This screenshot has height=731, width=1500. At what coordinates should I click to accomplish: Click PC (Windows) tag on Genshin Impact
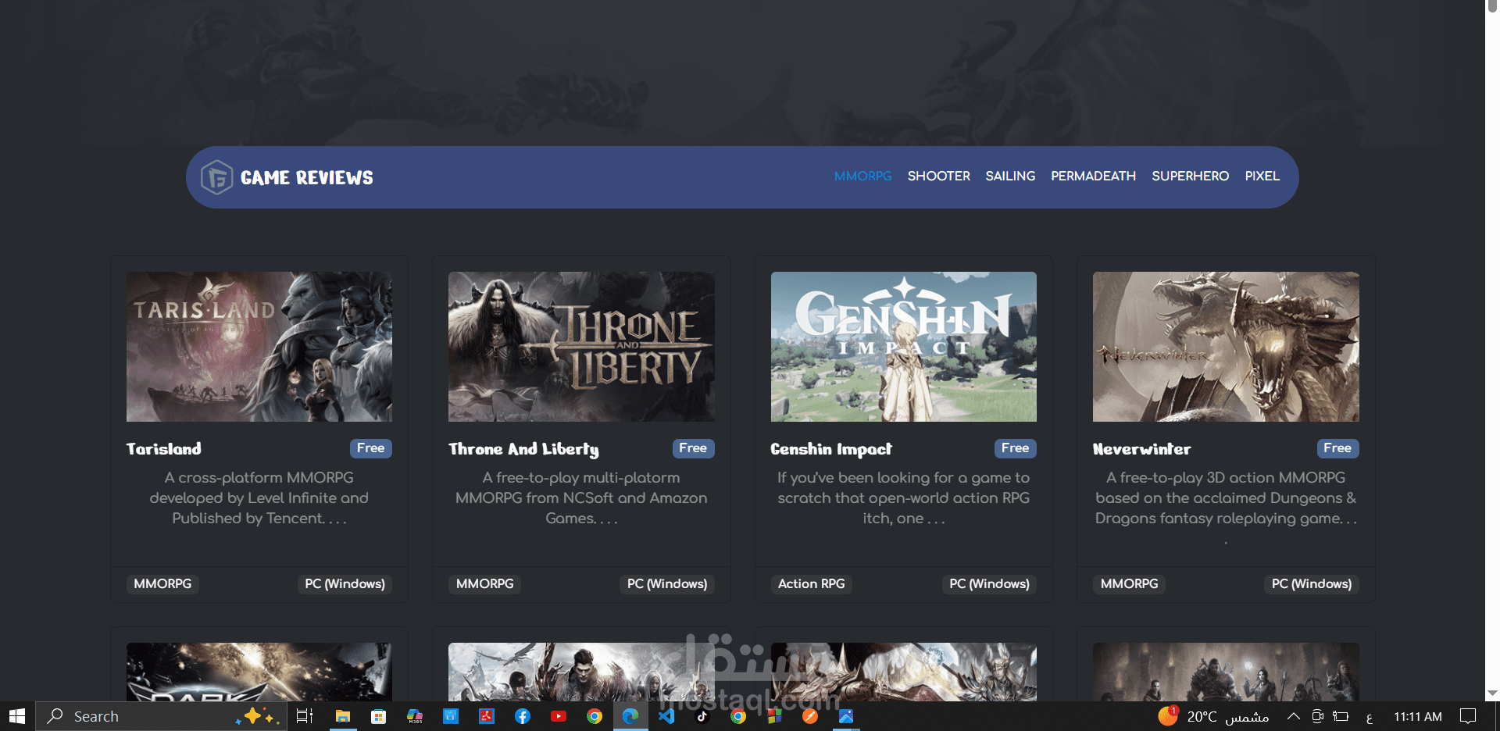click(x=990, y=584)
